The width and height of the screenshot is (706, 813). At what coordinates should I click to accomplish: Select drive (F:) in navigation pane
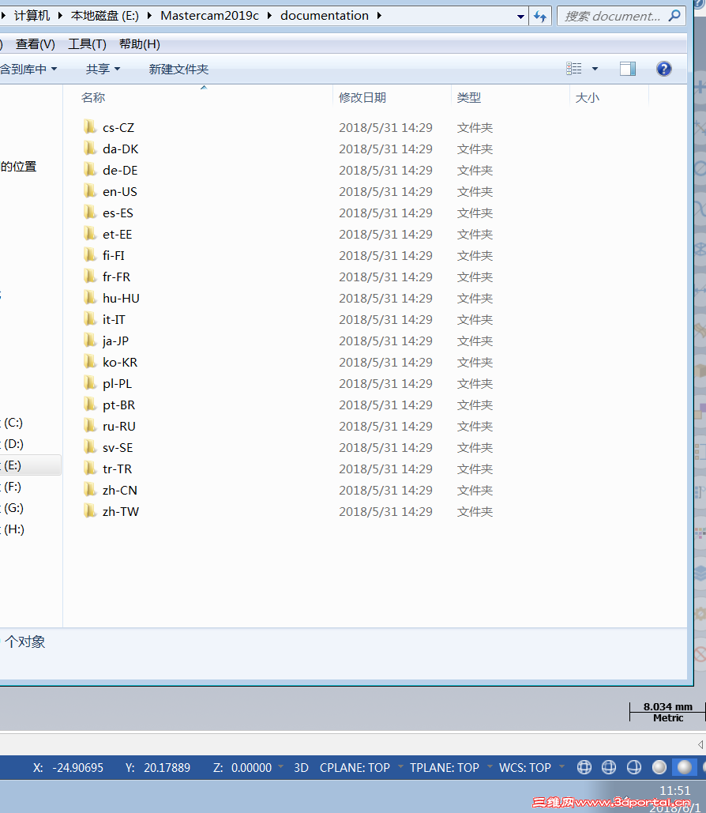coord(13,487)
